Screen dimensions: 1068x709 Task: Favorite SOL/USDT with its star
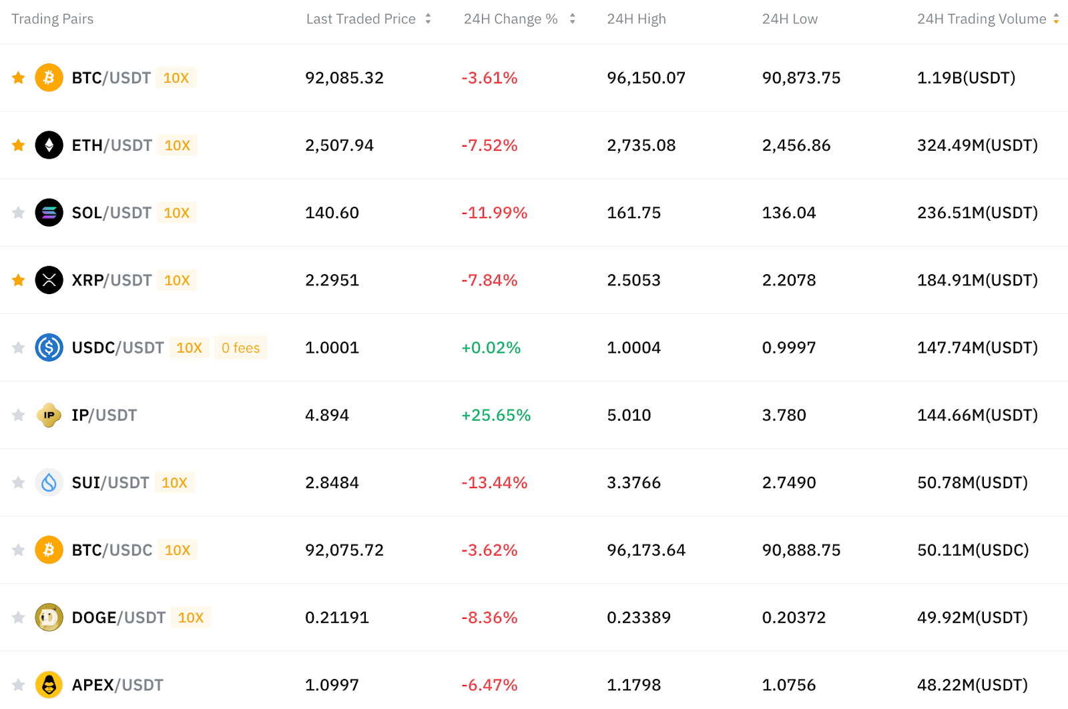(19, 213)
